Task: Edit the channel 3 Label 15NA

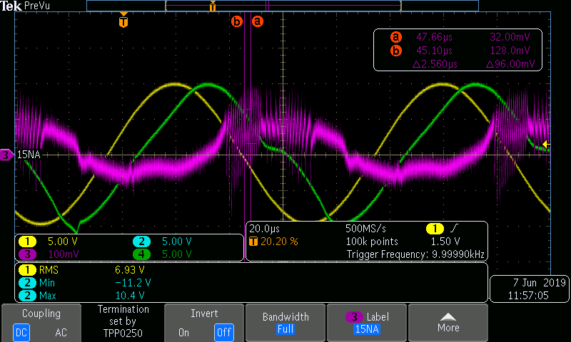Action: coord(367,322)
